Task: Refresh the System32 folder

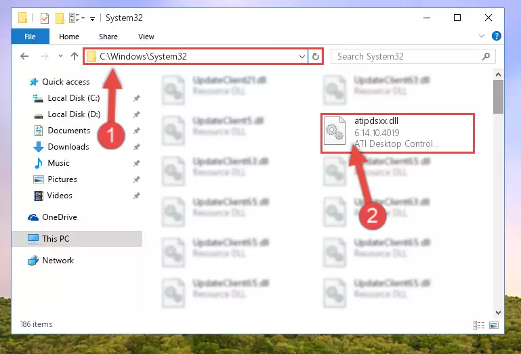Action: [315, 56]
